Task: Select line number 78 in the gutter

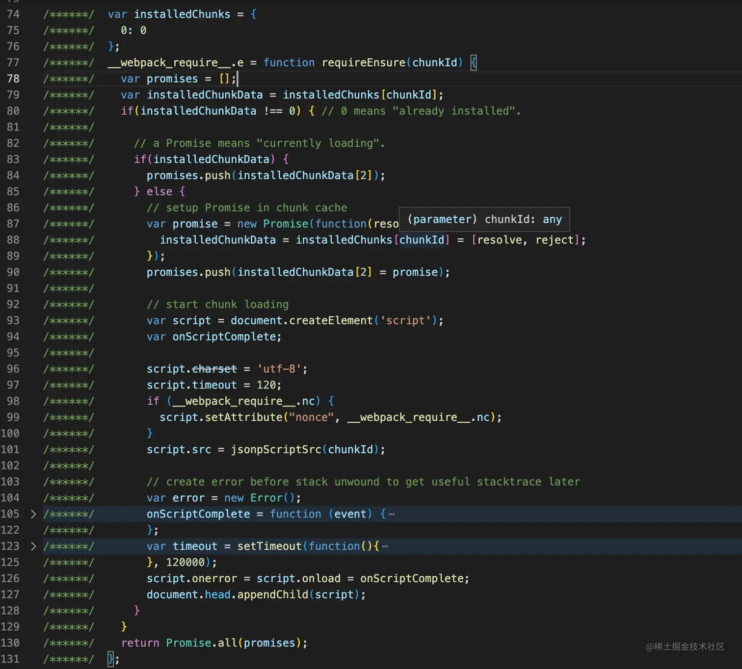Action: tap(13, 79)
